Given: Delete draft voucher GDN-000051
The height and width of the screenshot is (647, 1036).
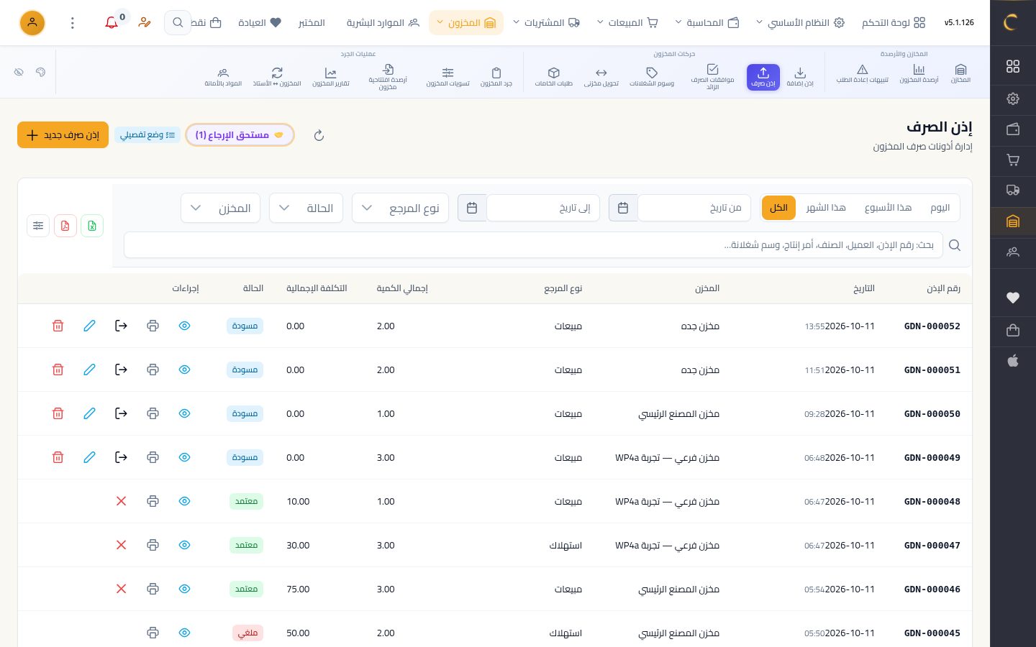Looking at the screenshot, I should 58,370.
